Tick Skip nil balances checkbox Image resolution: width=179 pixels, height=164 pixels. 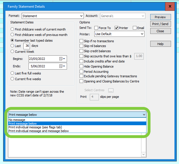81,46
